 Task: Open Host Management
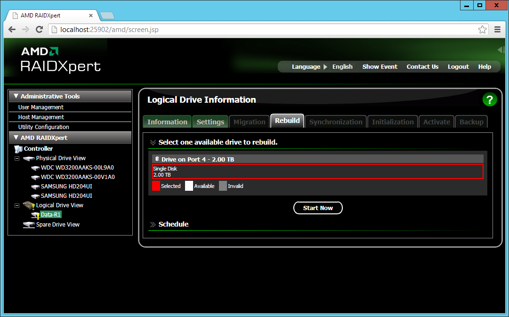tap(41, 117)
